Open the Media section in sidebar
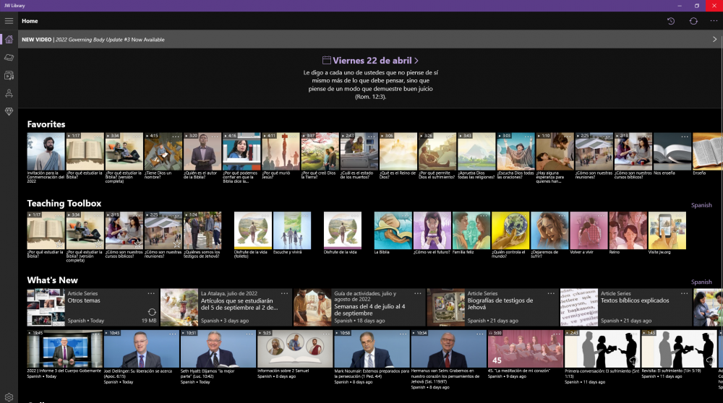The width and height of the screenshot is (723, 403). click(9, 75)
